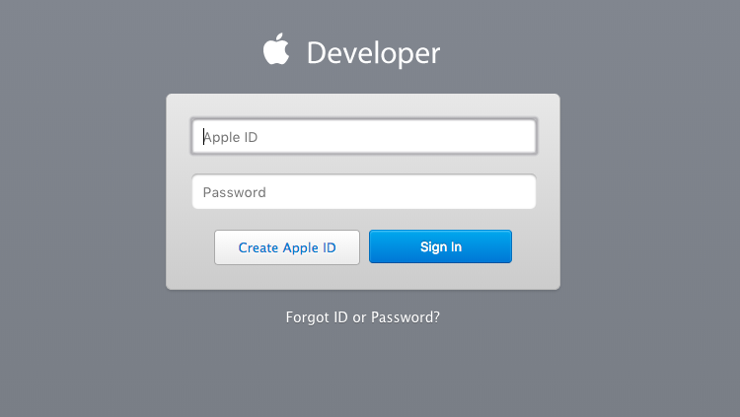This screenshot has width=740, height=417.
Task: Click the blue Sign In button
Action: click(440, 246)
